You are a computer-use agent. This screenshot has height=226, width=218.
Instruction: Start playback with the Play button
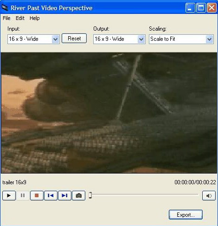(x=9, y=195)
